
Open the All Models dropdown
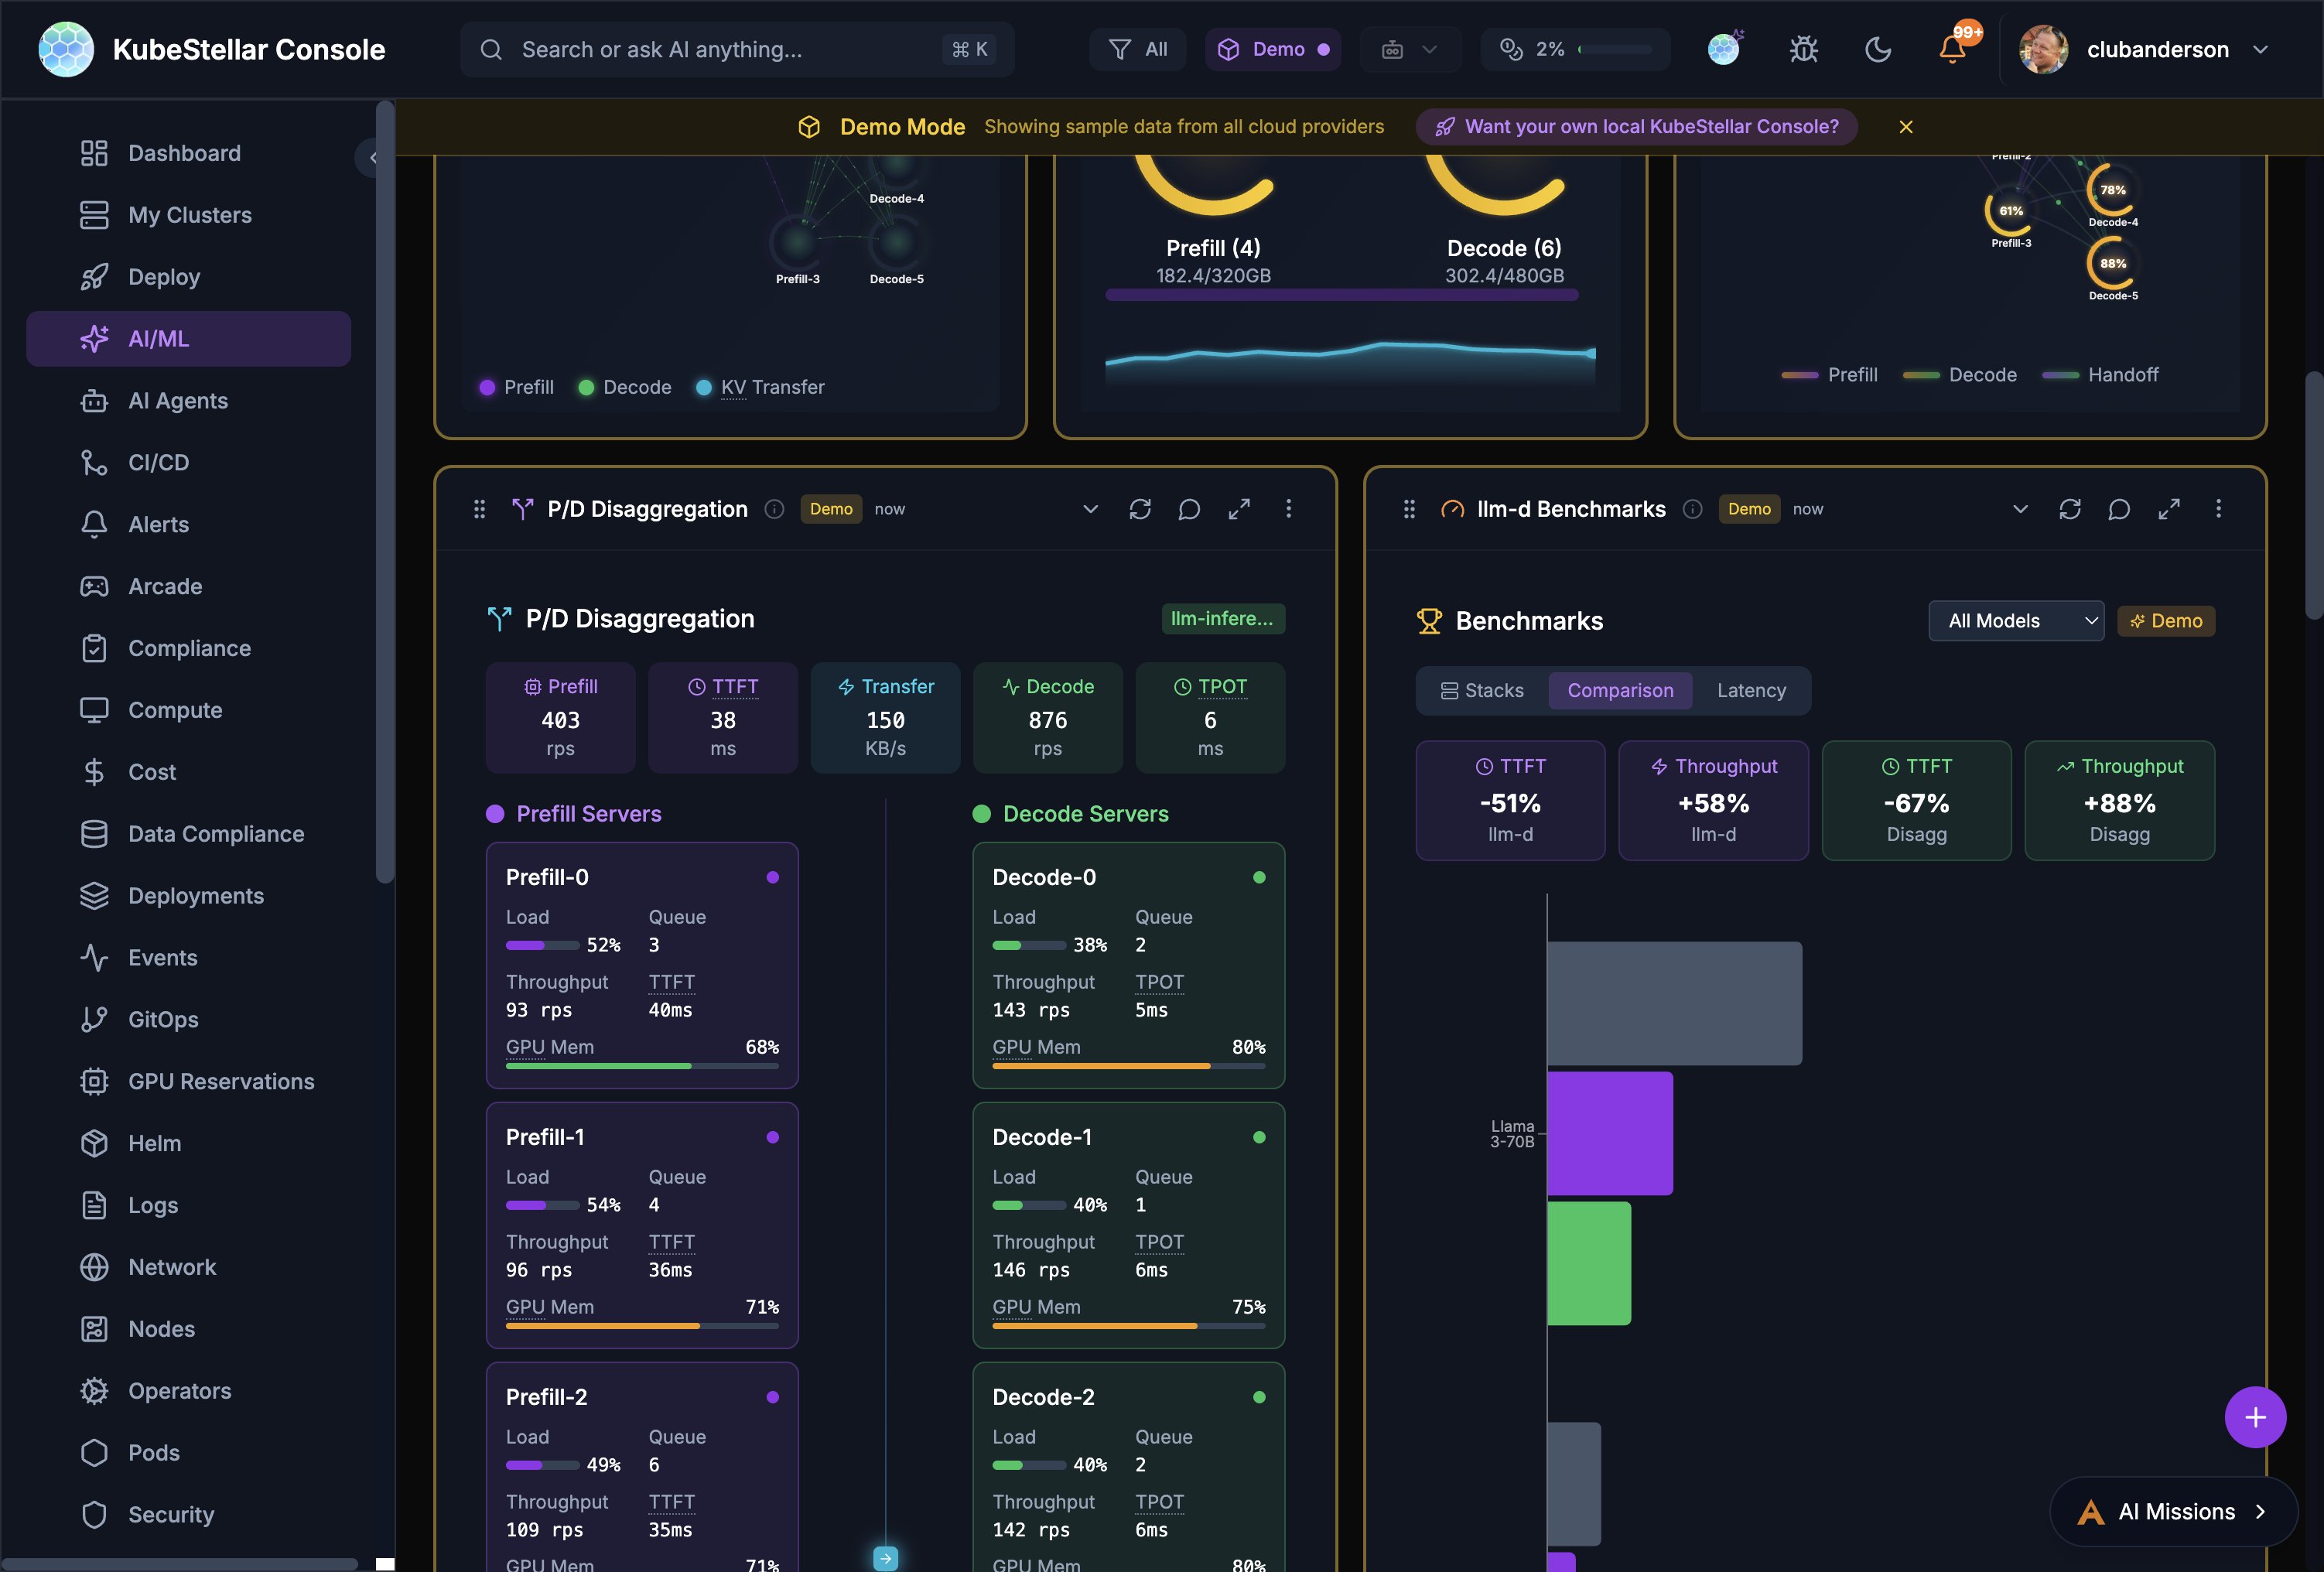point(2015,621)
